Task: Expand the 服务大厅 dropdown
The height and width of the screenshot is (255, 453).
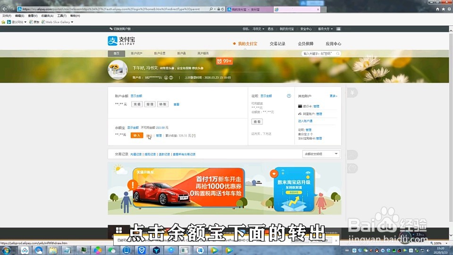Action: (325, 29)
